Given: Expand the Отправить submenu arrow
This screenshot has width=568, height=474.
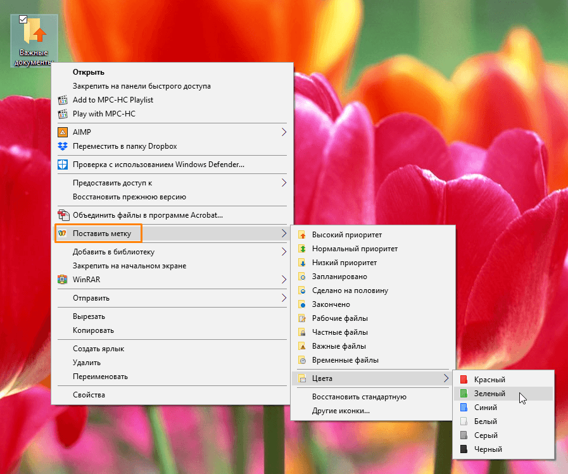Looking at the screenshot, I should click(x=284, y=298).
